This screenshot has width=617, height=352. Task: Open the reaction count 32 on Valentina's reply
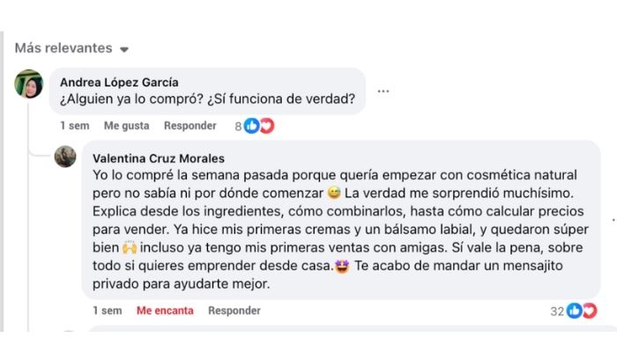pyautogui.click(x=557, y=311)
